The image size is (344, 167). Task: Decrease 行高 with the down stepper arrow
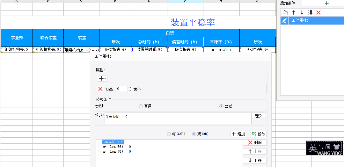130,91
